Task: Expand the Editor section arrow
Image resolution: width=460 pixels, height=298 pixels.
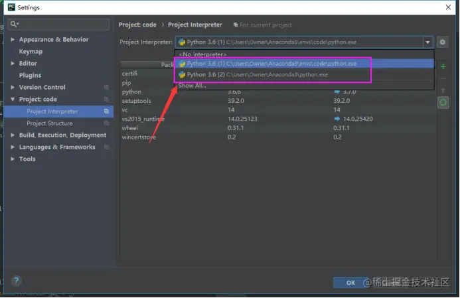Action: (x=13, y=63)
